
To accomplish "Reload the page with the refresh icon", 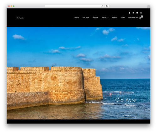I will (x=102, y=6).
